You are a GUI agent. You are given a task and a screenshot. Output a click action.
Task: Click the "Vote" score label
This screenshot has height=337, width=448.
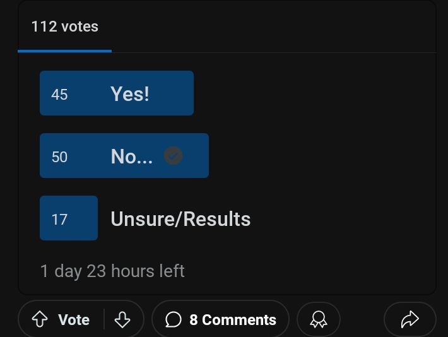74,320
